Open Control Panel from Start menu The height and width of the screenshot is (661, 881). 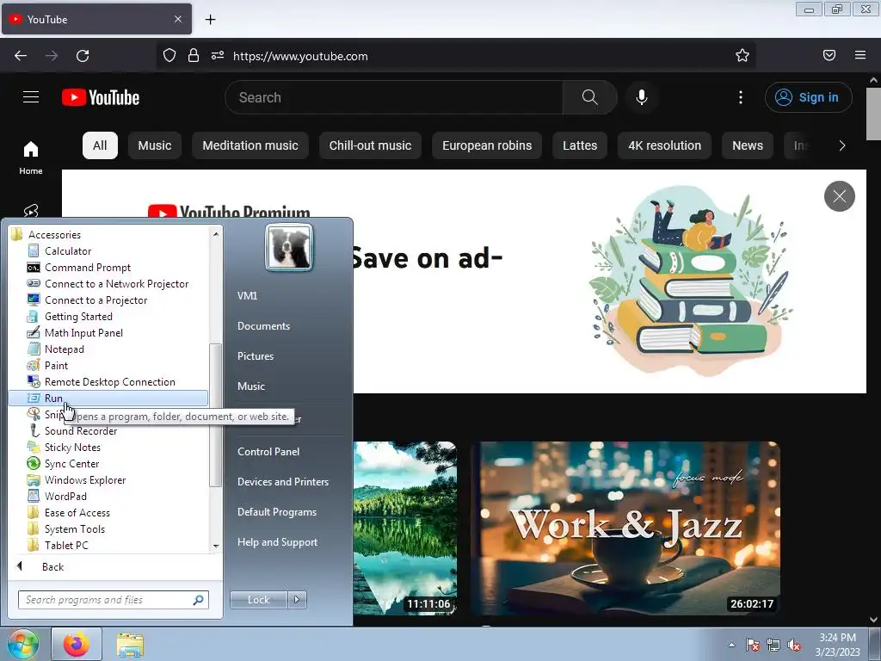(268, 452)
